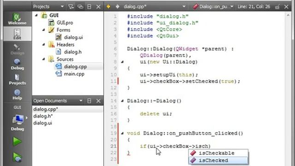Split the Projects panel
295x166 pixels.
(89, 7)
